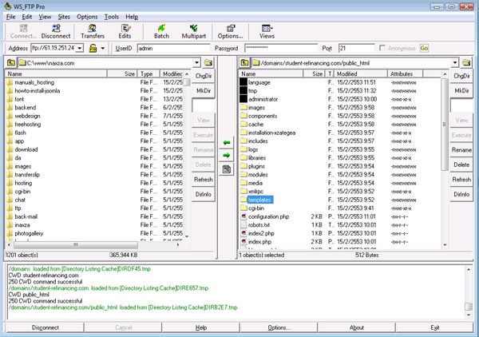This screenshot has height=337, width=479.
Task: Click the log panel scroll down arrow
Action: pyautogui.click(x=469, y=315)
